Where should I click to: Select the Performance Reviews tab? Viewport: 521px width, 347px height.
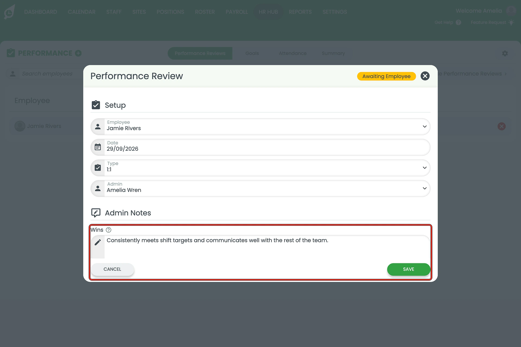click(200, 53)
